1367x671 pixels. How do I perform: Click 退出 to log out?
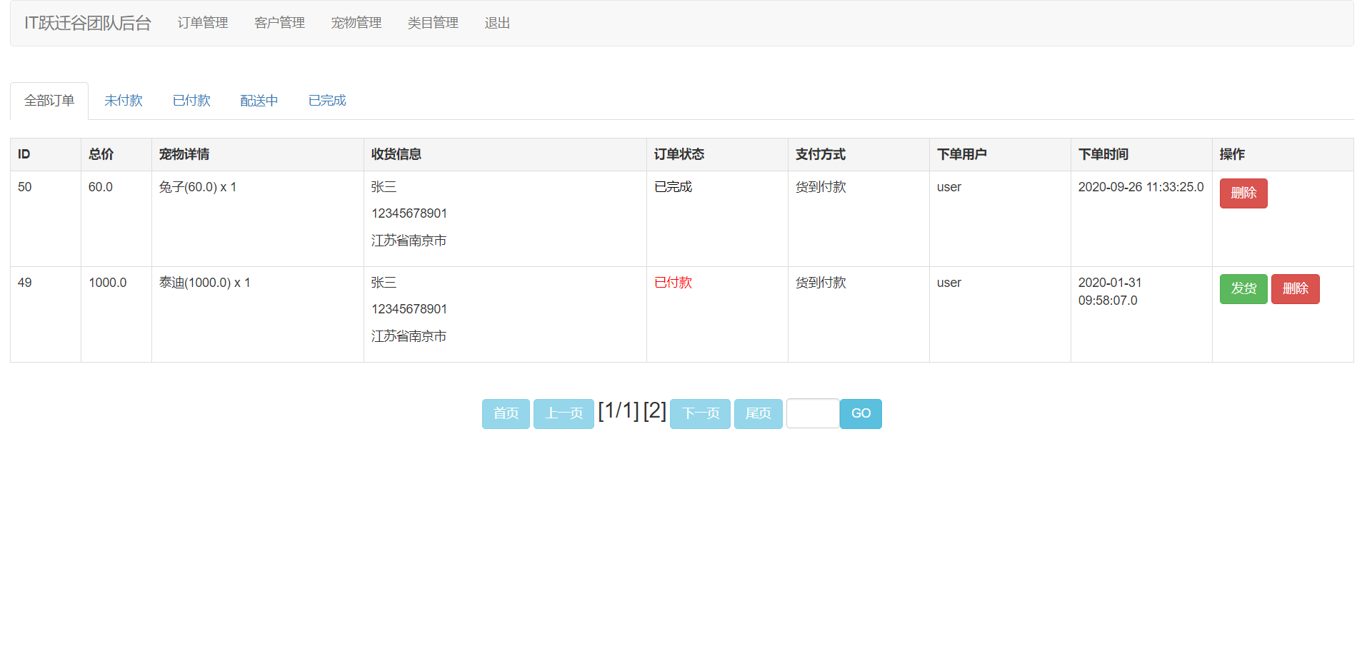(497, 23)
